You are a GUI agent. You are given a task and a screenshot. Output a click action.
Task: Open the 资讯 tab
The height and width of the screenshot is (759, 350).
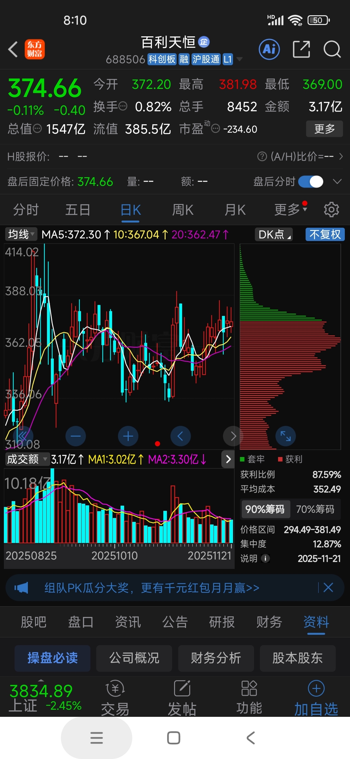(128, 622)
